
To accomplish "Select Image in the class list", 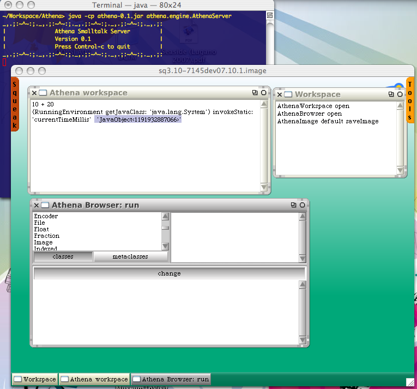I will [x=43, y=243].
